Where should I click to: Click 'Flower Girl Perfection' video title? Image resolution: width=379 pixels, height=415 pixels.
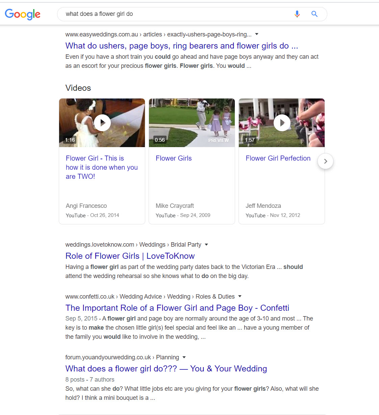coord(278,158)
